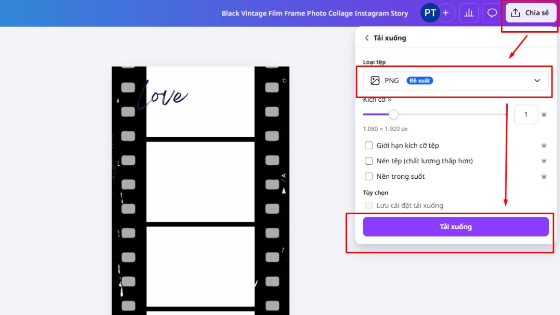Go back using the Tải xuống panel arrow
Image resolution: width=560 pixels, height=315 pixels.
(367, 38)
